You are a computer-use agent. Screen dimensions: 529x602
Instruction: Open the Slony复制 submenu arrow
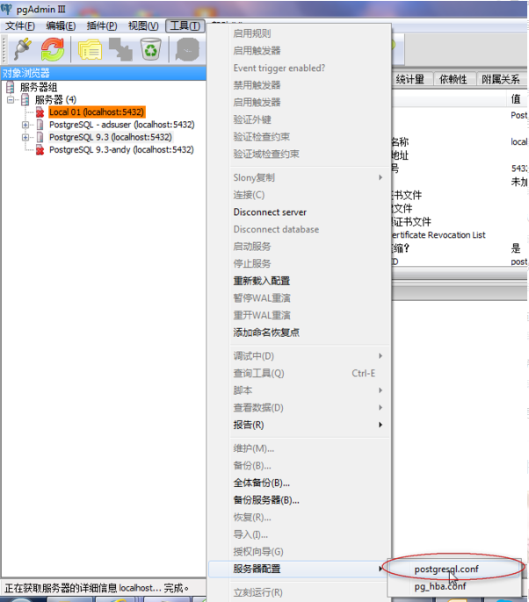tap(380, 177)
